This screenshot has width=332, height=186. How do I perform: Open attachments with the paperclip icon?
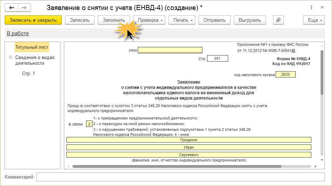click(278, 20)
